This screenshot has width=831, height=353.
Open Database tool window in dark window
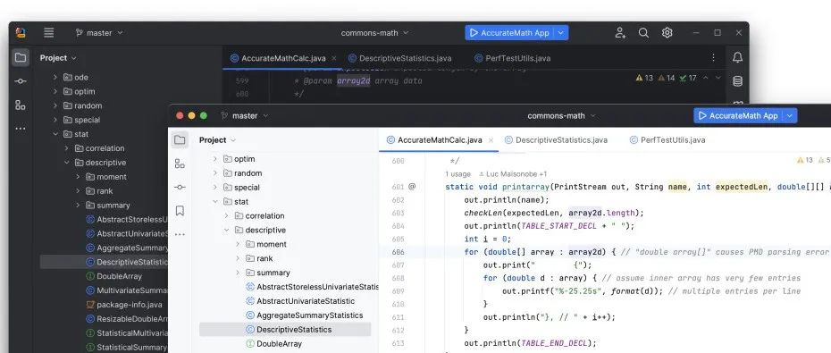tap(737, 81)
